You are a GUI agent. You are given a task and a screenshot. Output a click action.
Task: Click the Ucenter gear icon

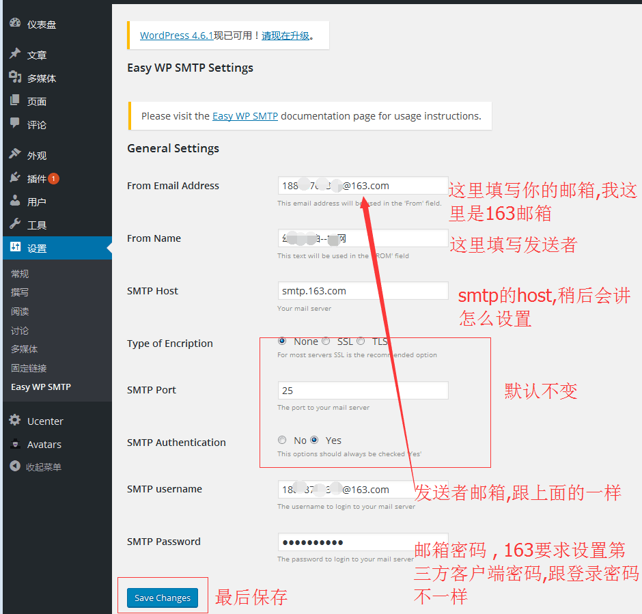[15, 420]
